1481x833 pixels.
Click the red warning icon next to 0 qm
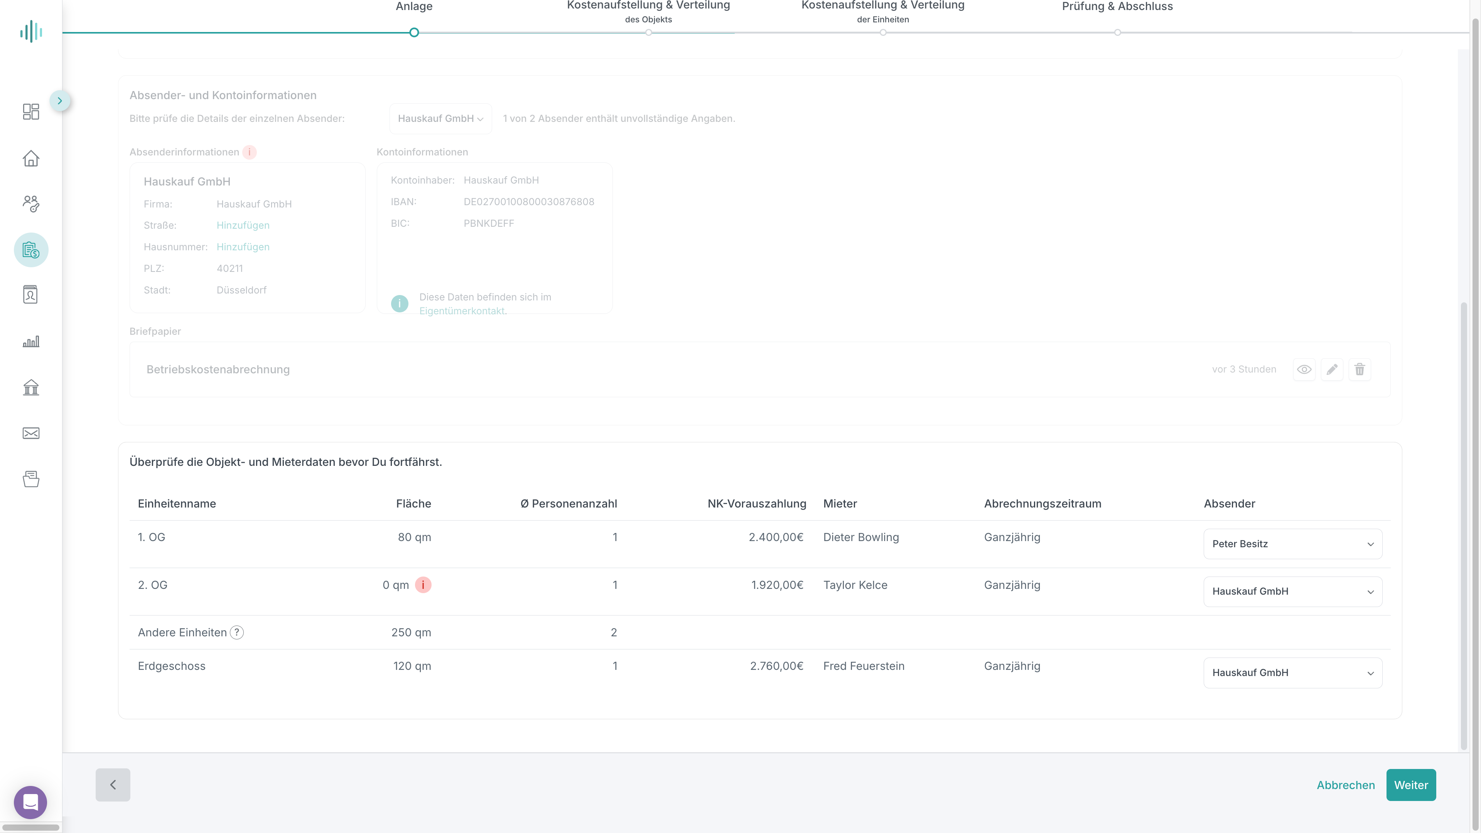(x=423, y=585)
